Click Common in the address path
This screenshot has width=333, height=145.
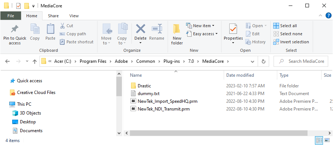click(145, 61)
